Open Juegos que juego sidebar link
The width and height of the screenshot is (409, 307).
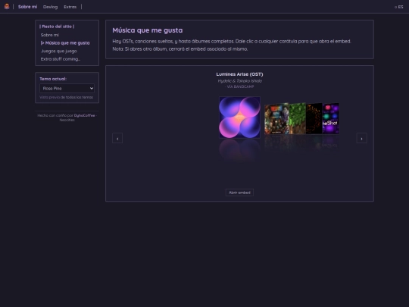pos(58,52)
